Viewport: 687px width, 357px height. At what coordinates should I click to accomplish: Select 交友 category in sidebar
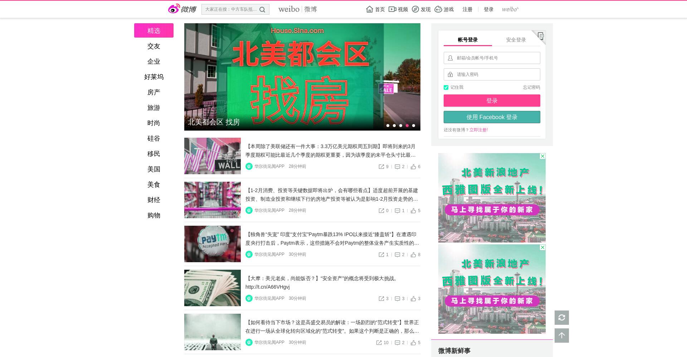pos(154,46)
